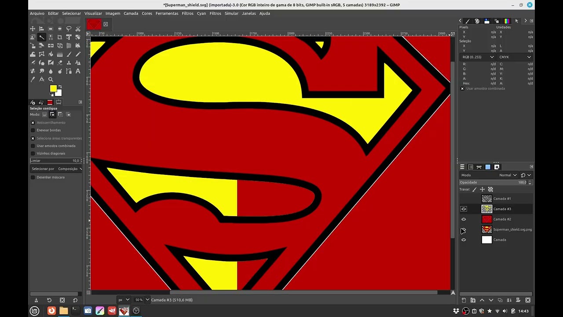This screenshot has height=317, width=563.
Task: Select the Bucket Fill tool
Action: (51, 54)
